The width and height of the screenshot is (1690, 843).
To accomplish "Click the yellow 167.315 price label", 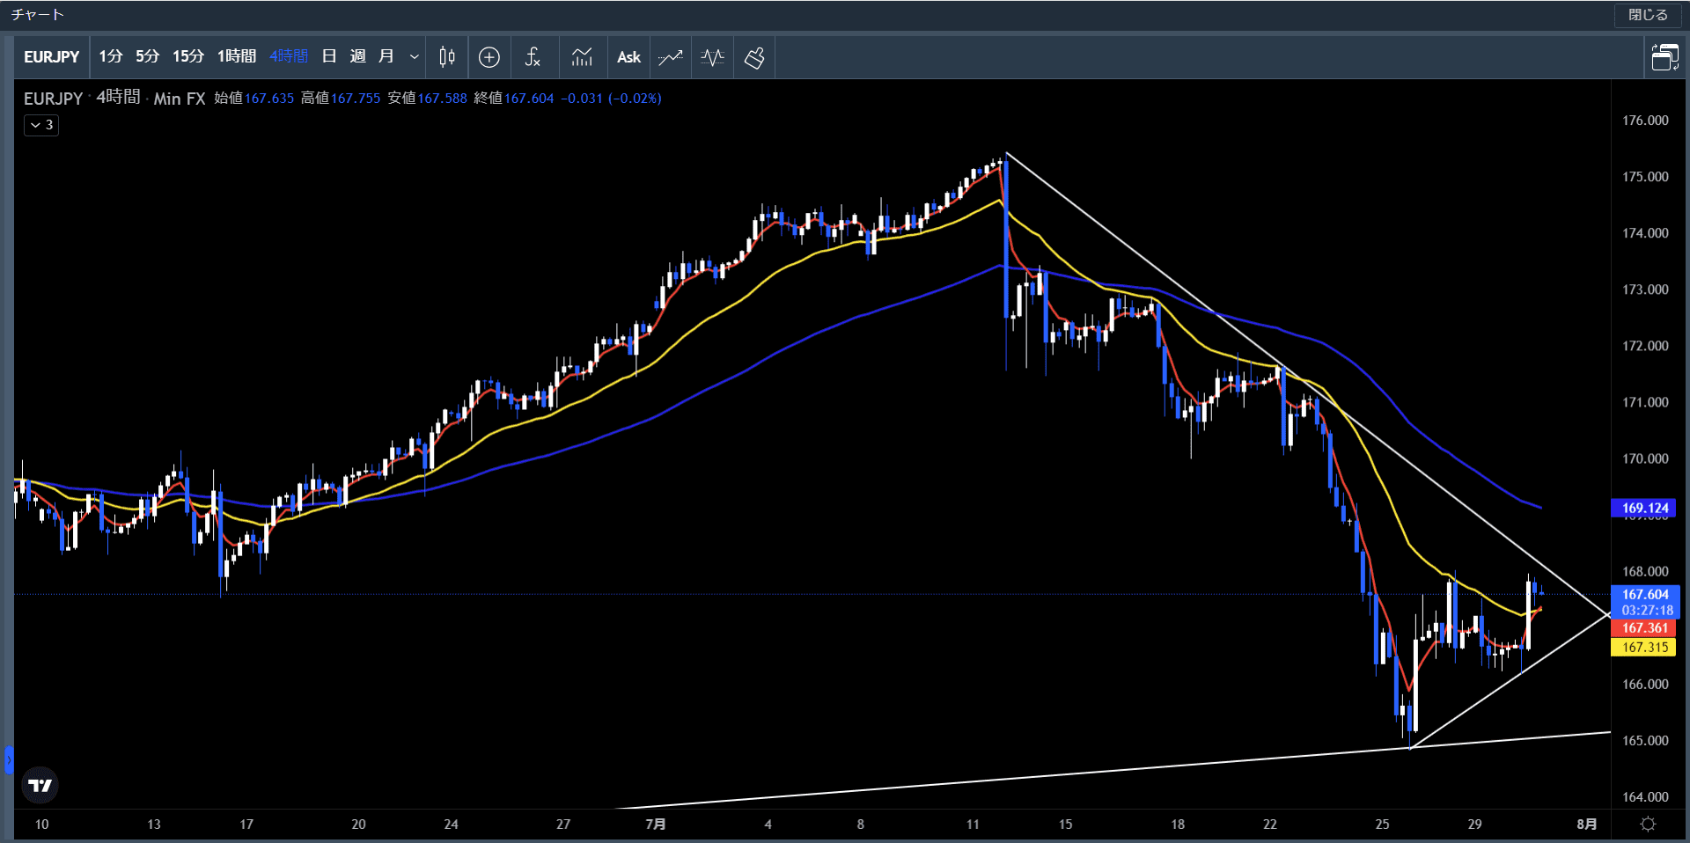I will click(1644, 648).
